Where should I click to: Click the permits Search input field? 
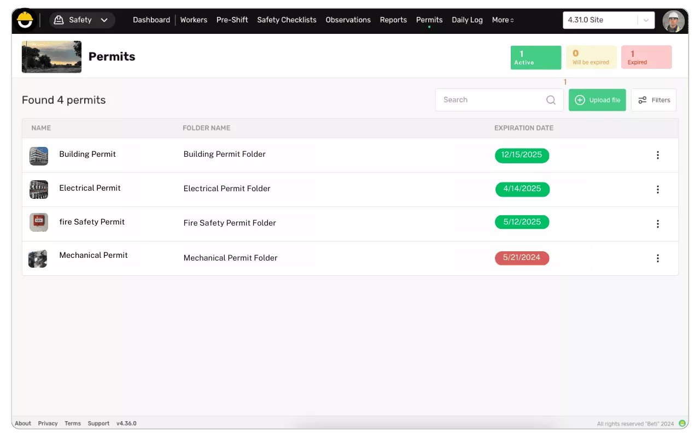point(492,100)
